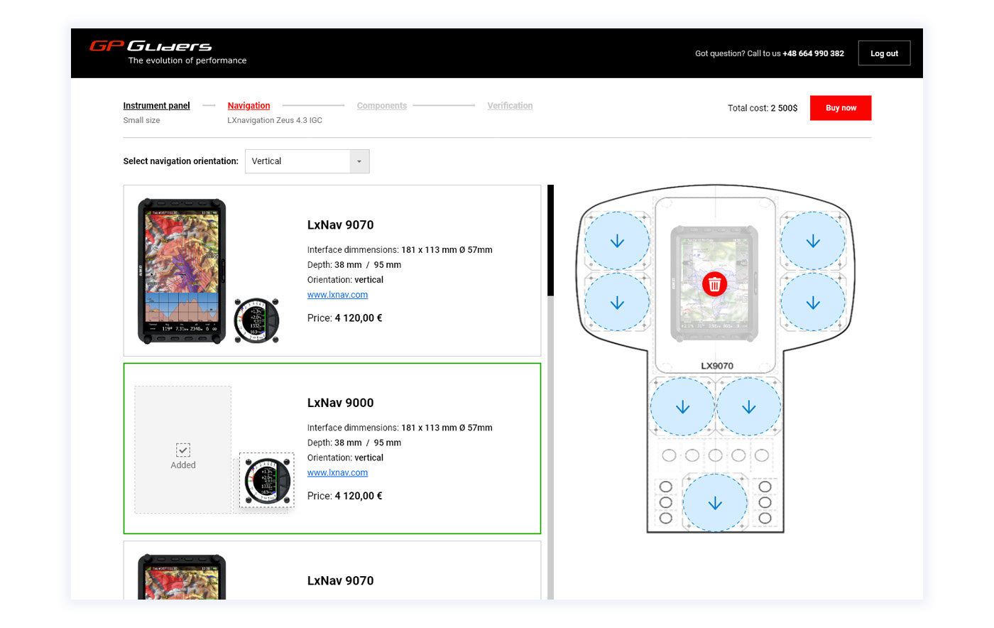Click the Buy now button
Screen dimensions: 994x628
[x=841, y=108]
